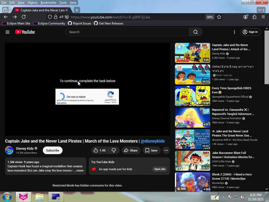Click the YouTube search magnifier button
The height and width of the screenshot is (202, 269).
pyautogui.click(x=195, y=32)
